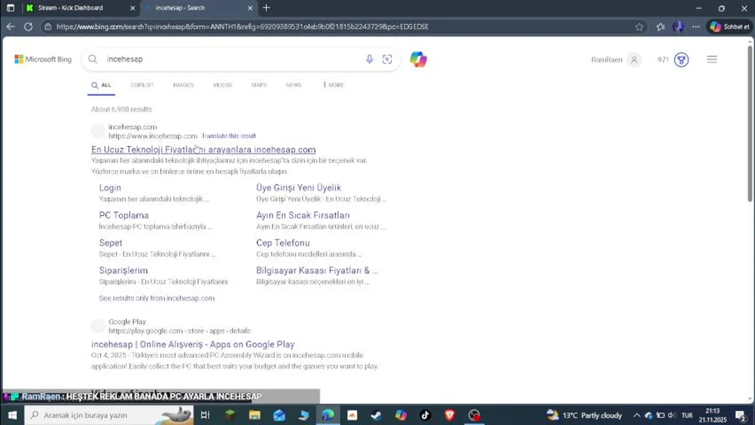Viewport: 755px width, 425px height.
Task: Expand the MORE search categories dropdown
Action: click(333, 85)
